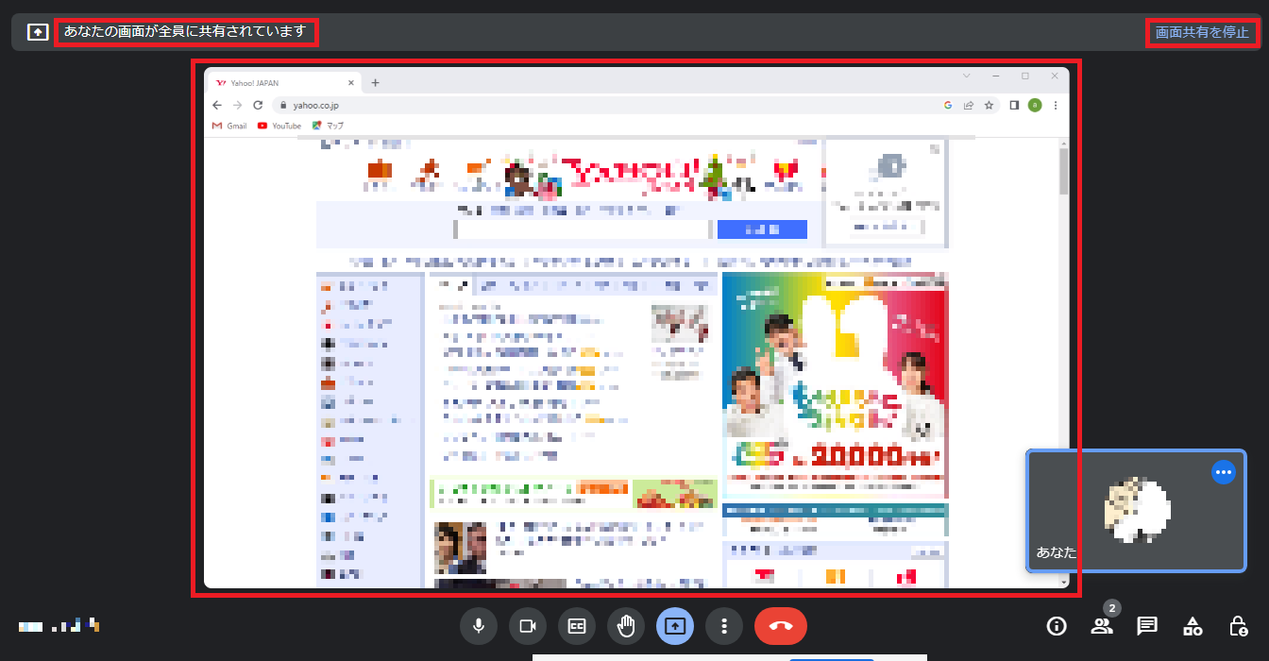Go forward in shared browser
Image resolution: width=1269 pixels, height=661 pixels.
(x=237, y=105)
